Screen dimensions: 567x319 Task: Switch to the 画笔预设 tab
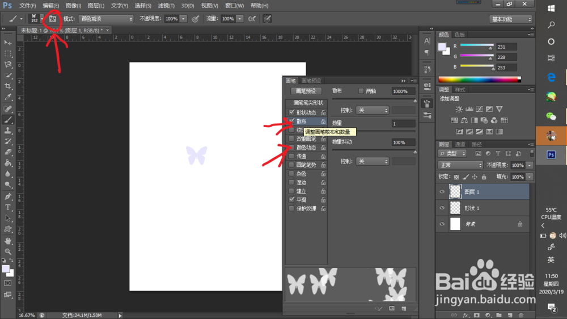311,81
